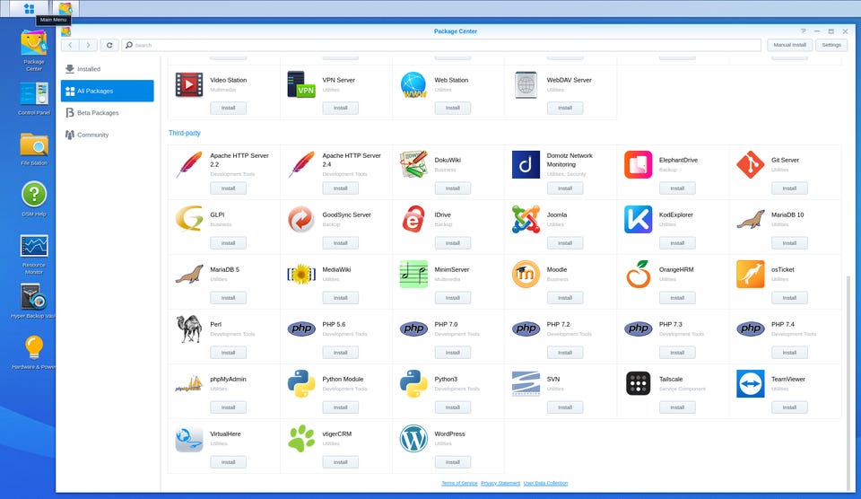Click Manual Install button
This screenshot has width=861, height=499.
click(789, 45)
